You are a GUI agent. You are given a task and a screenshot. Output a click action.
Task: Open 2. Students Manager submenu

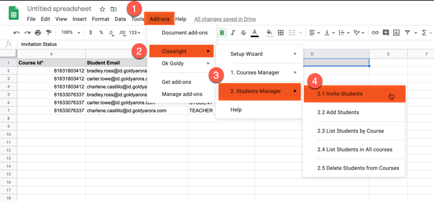[260, 91]
